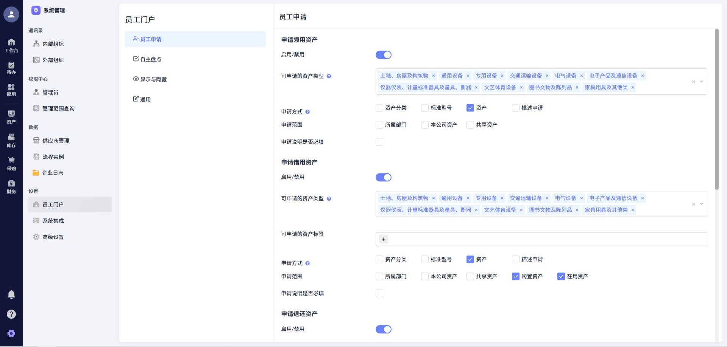Add asset tag with plus button
Viewport: 727px width, 347px height.
384,239
